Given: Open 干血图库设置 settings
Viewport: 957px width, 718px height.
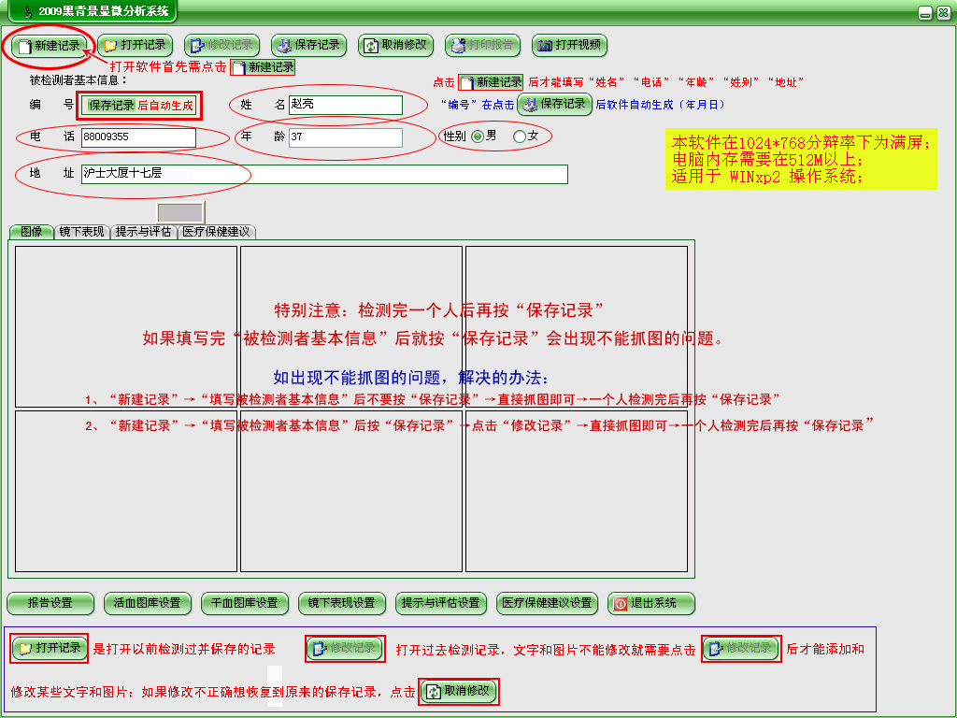Looking at the screenshot, I should point(245,603).
